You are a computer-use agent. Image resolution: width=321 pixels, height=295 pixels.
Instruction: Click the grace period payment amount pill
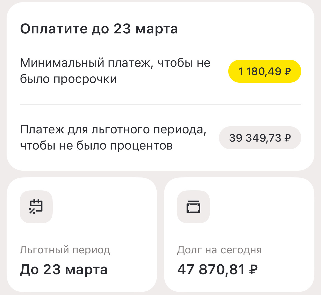coord(260,138)
